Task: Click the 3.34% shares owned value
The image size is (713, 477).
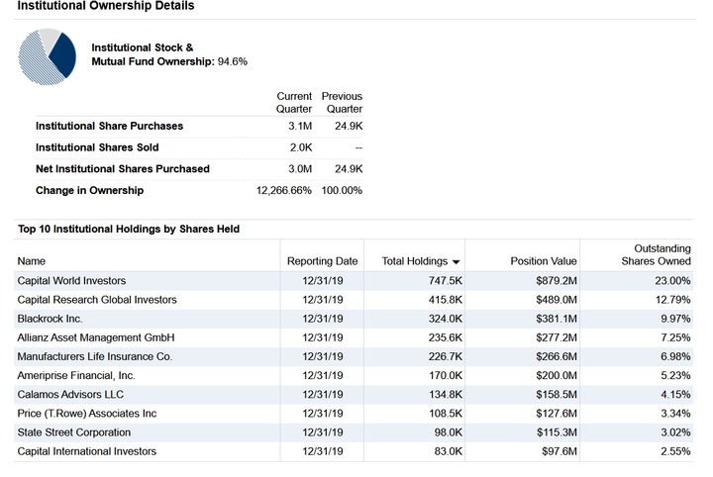Action: pos(675,414)
